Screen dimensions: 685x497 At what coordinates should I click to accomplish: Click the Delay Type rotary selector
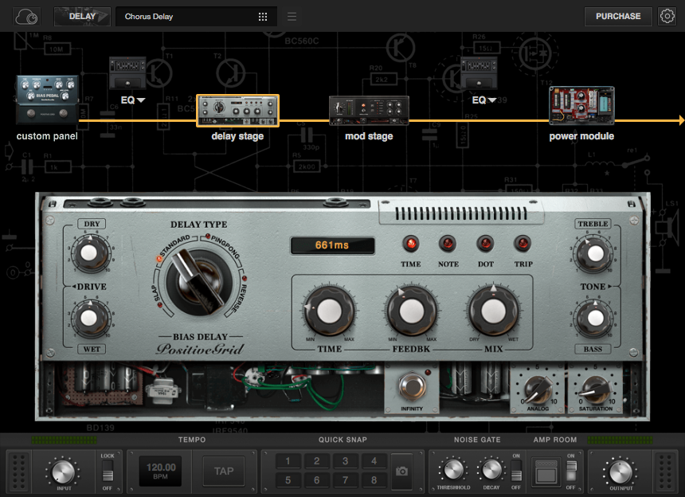[x=199, y=282]
